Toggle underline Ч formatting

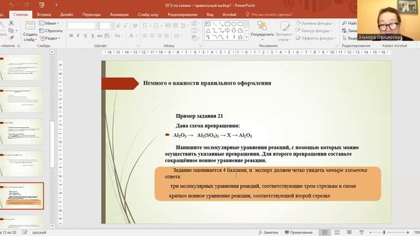coord(85,35)
